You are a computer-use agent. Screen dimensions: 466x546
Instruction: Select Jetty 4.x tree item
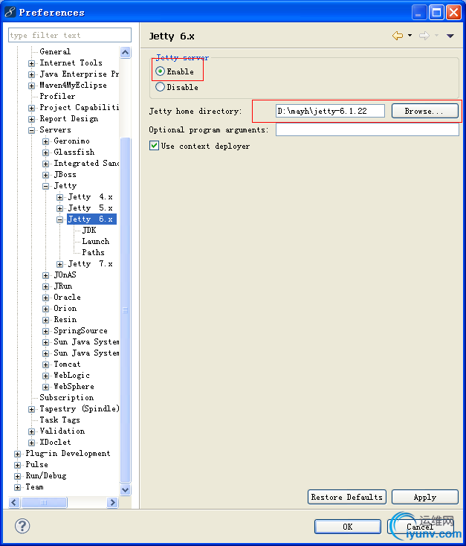tap(90, 196)
